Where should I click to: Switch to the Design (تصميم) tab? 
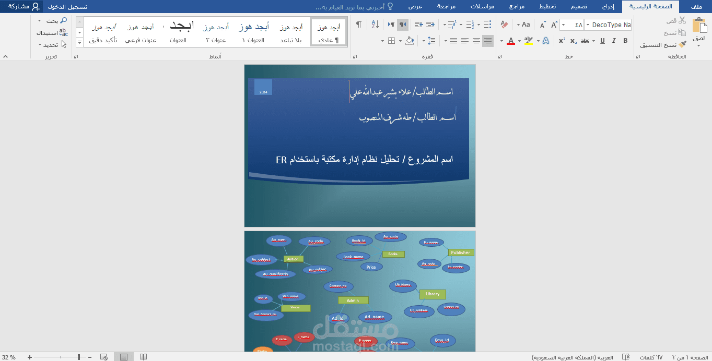click(x=578, y=7)
